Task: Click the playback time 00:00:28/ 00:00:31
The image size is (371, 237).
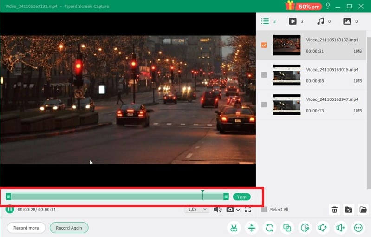Action: [37, 210]
